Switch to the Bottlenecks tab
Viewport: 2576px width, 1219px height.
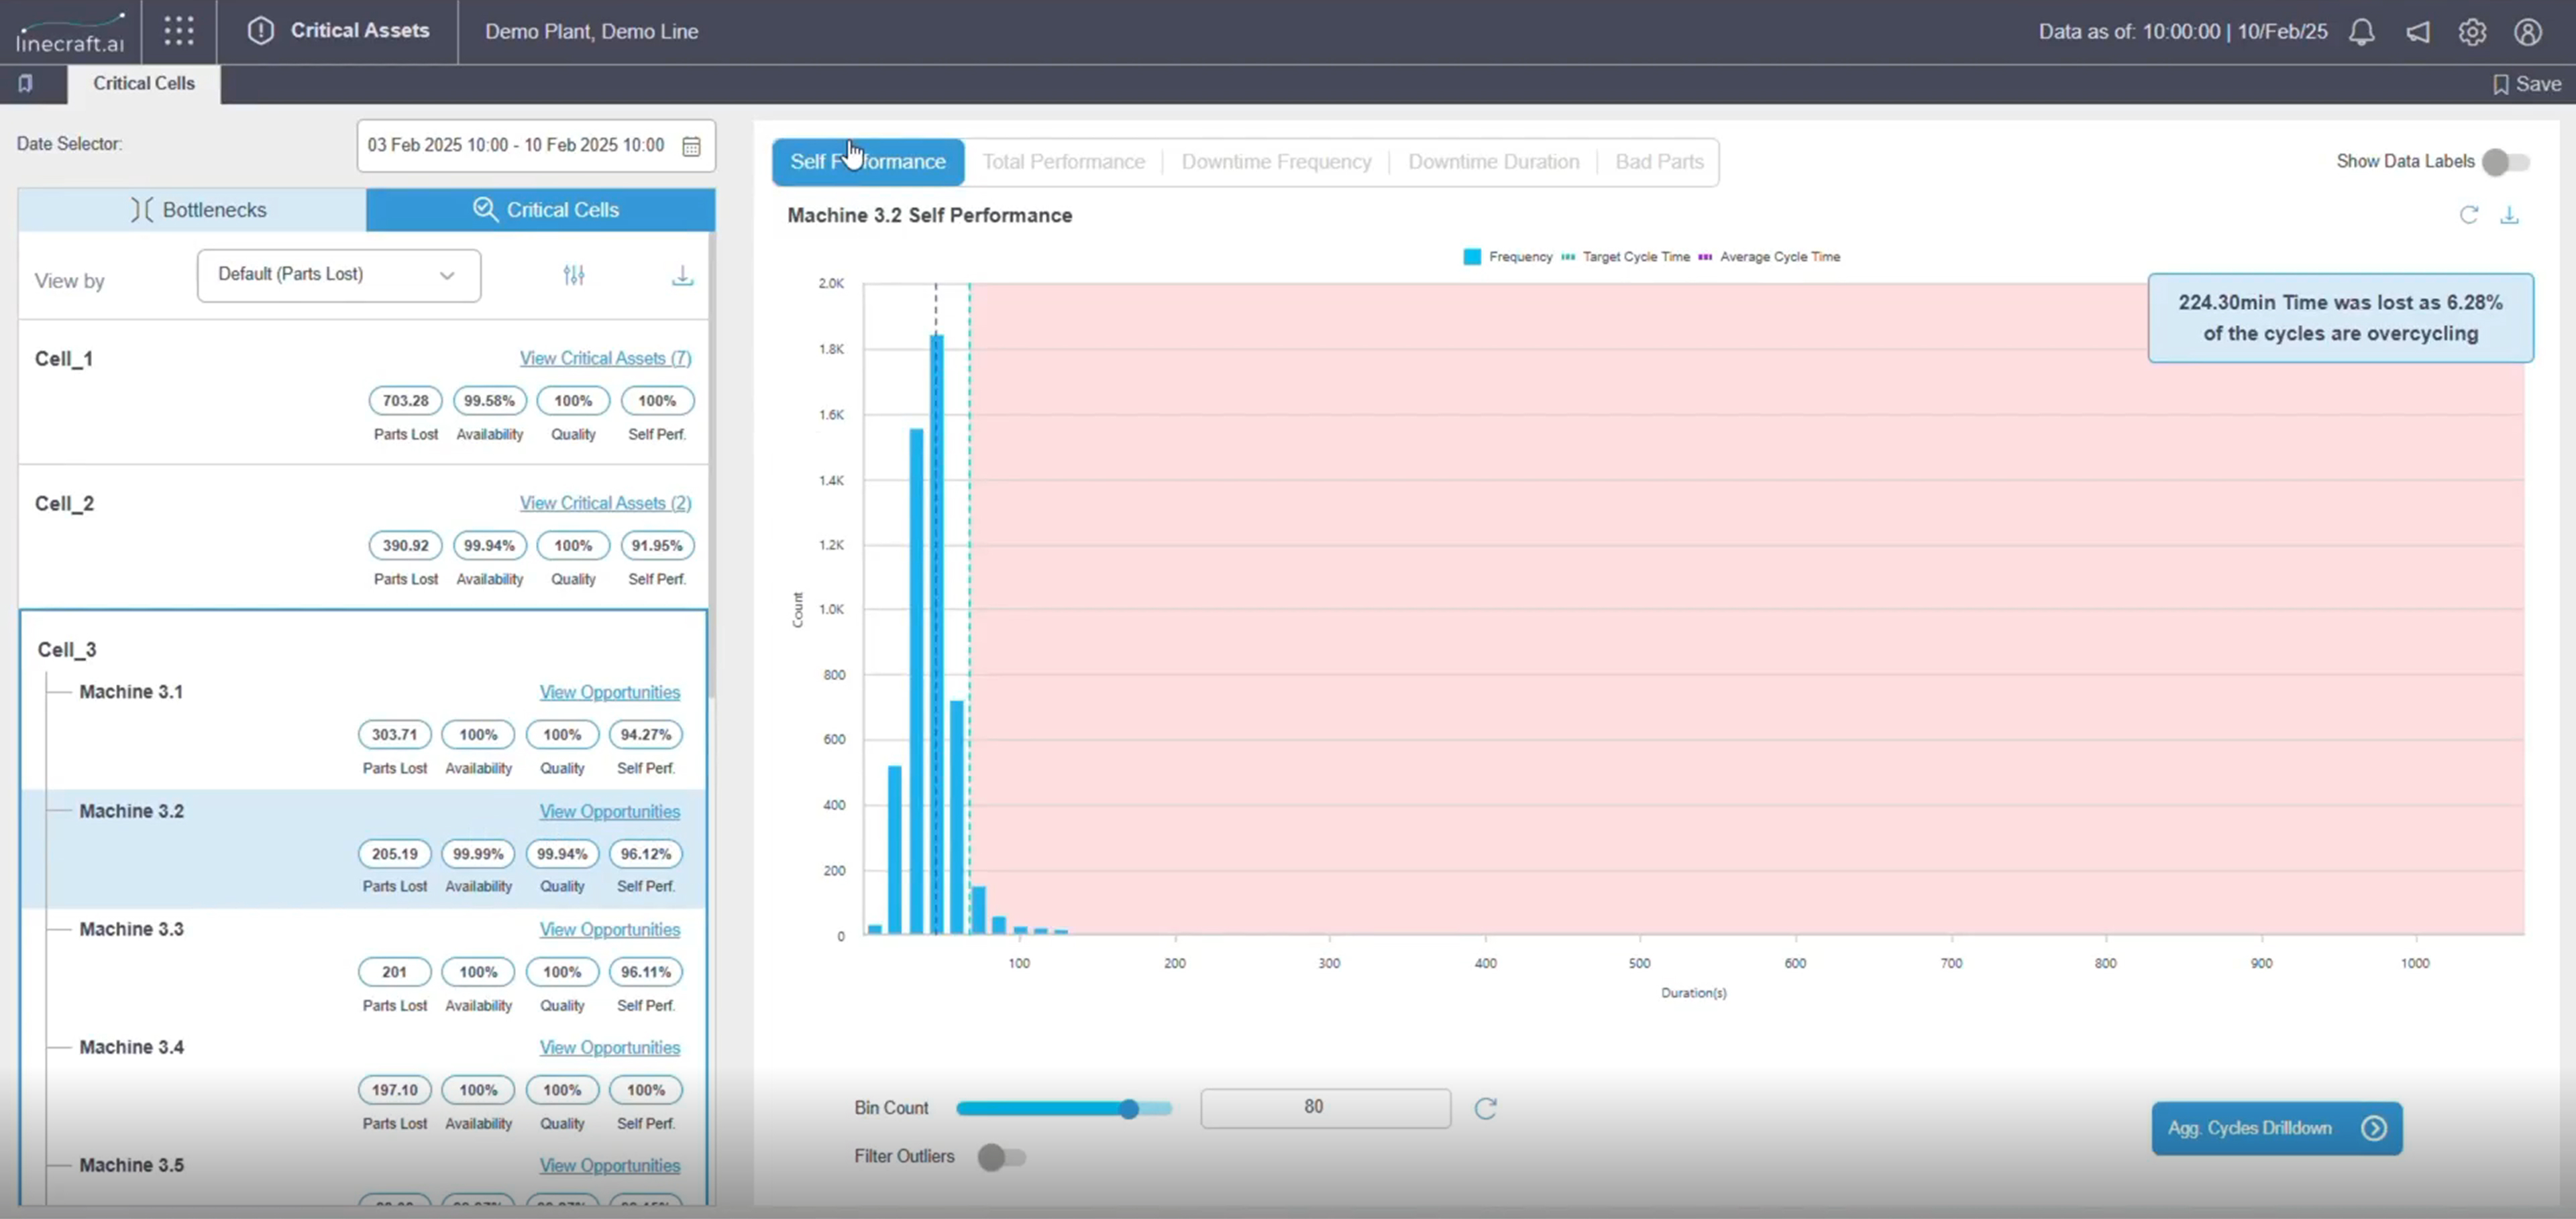192,210
